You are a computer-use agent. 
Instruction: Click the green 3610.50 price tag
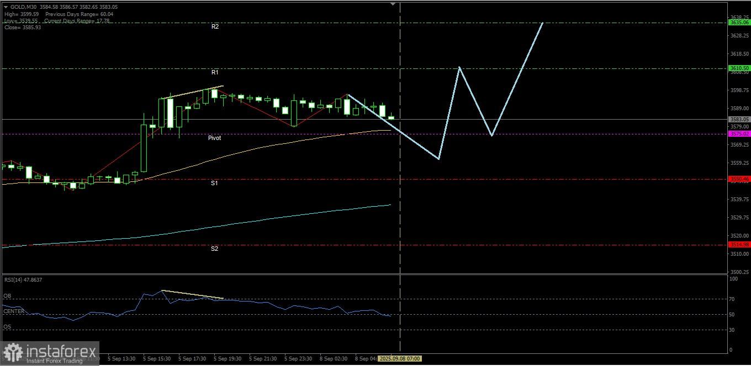click(739, 68)
